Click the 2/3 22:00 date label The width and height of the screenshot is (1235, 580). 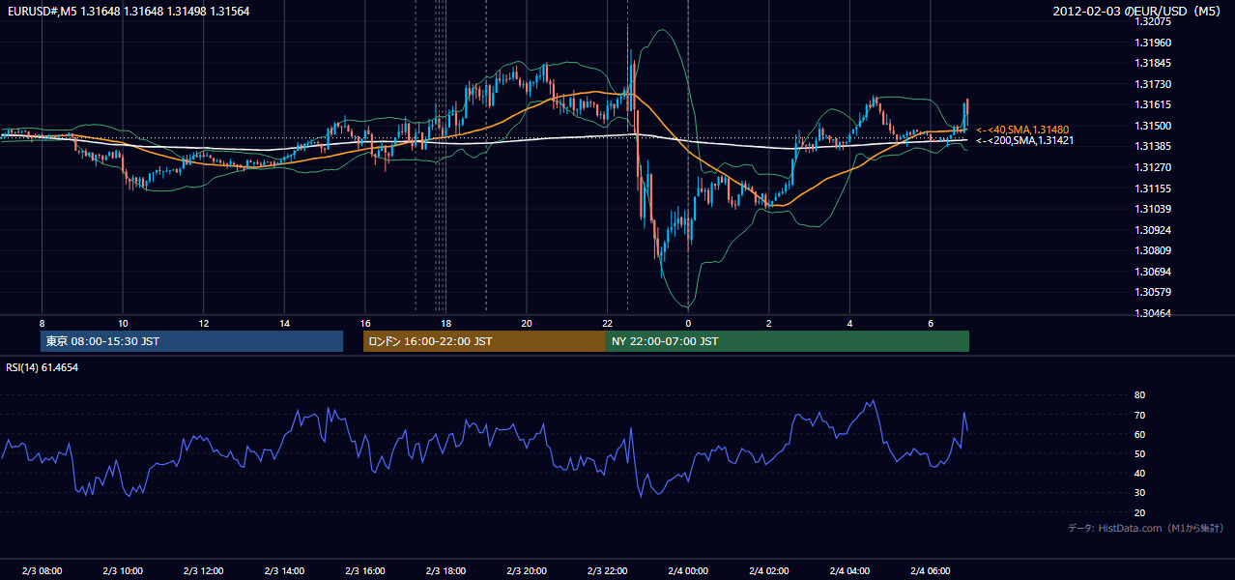[x=607, y=571]
